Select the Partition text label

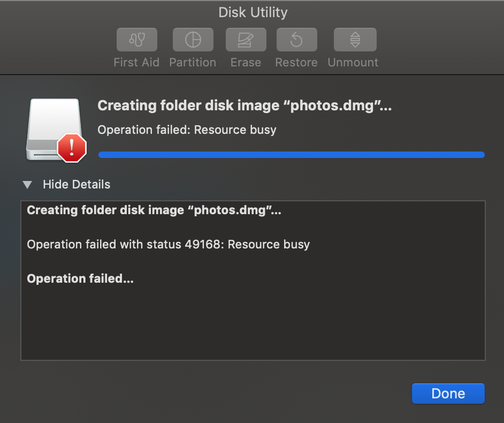point(193,63)
